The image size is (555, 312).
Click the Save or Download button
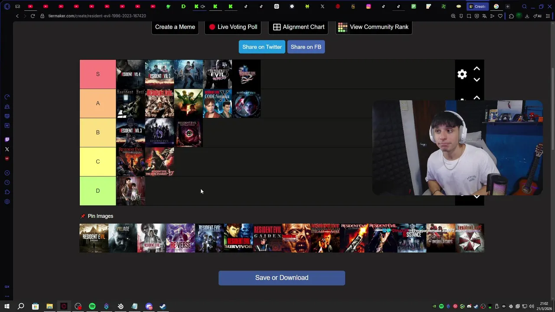tap(282, 278)
